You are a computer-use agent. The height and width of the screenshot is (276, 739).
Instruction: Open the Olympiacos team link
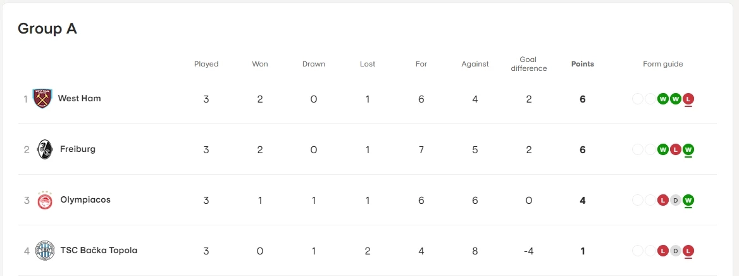click(85, 200)
